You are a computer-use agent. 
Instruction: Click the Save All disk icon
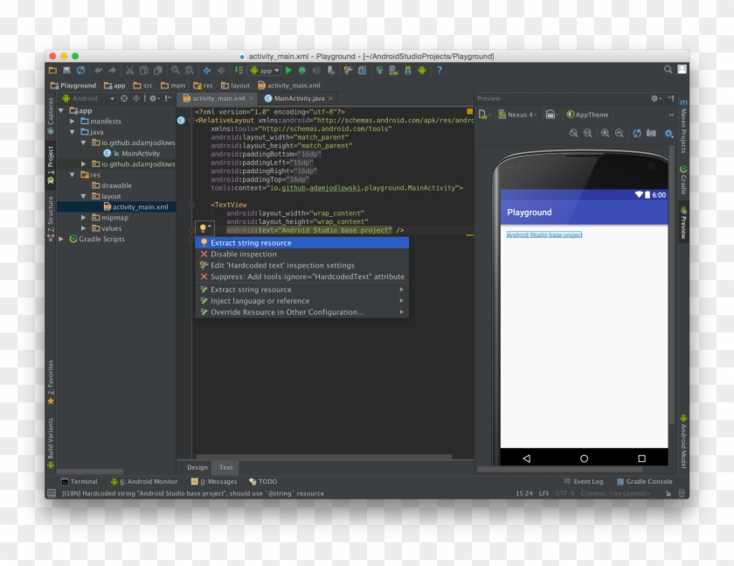coord(67,70)
